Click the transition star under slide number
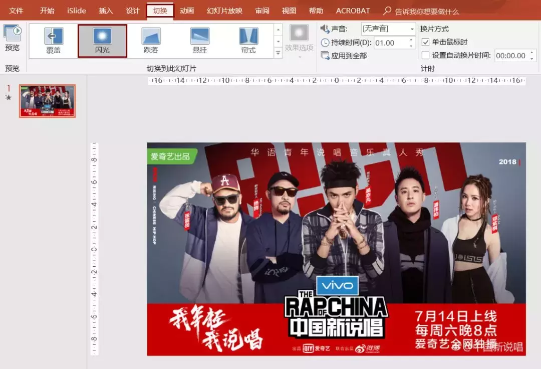Screen dimensions: 541x369 pos(9,98)
